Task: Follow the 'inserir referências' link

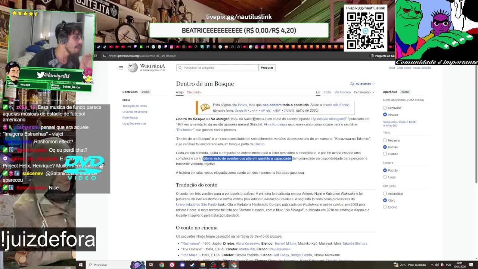Action: pos(336,105)
